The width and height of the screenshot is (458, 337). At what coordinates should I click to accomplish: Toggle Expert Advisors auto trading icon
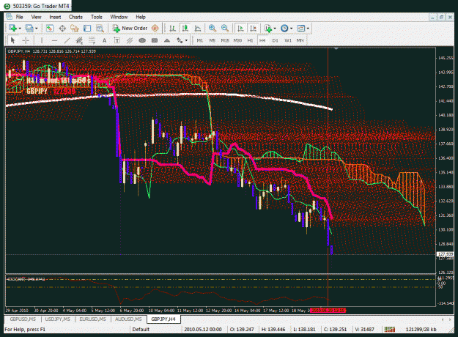coord(155,29)
